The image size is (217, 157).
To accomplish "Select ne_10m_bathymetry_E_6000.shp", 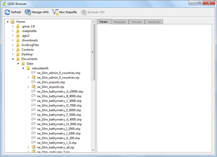I will click(x=59, y=110).
